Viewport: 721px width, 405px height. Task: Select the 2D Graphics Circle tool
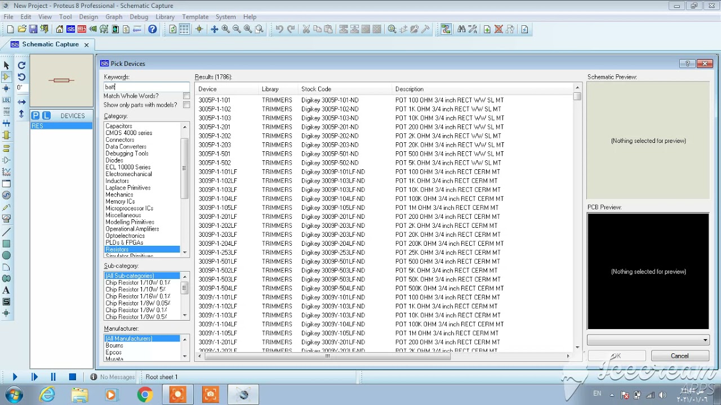(x=7, y=255)
